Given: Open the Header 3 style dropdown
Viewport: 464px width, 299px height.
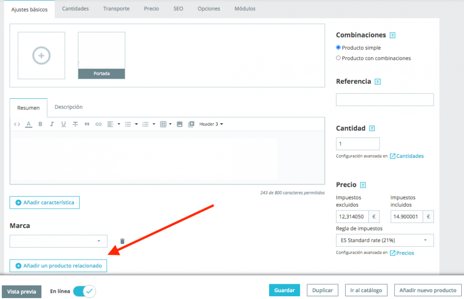Looking at the screenshot, I should point(211,124).
